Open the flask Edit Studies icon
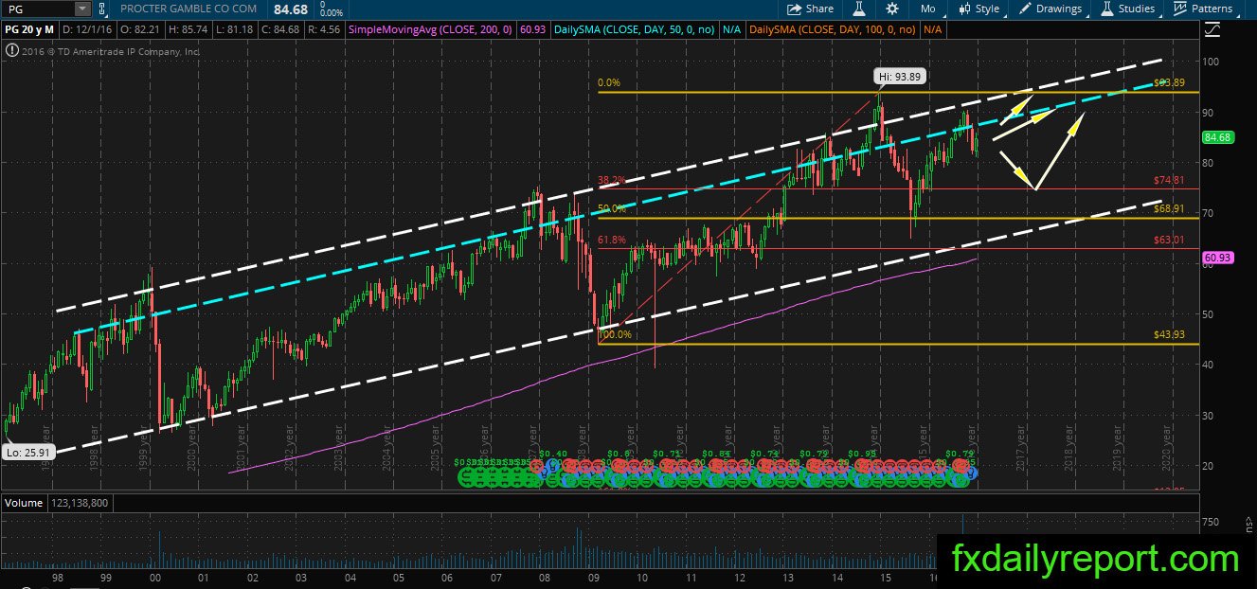1257x589 pixels. coord(860,9)
